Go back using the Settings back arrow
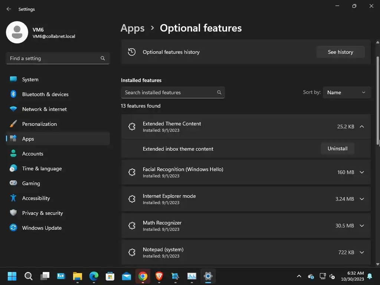This screenshot has width=380, height=285. 9,9
